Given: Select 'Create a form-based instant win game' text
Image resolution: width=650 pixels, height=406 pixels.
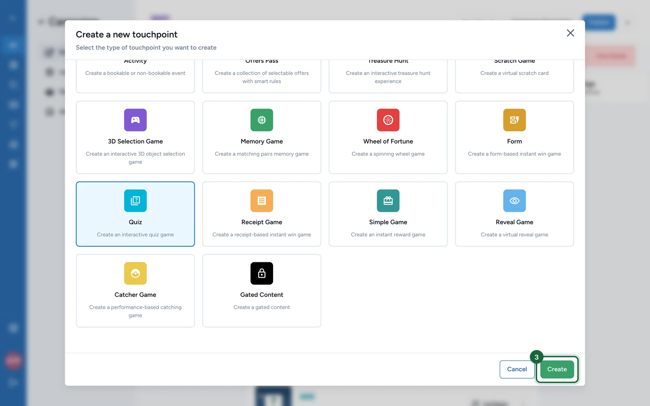Looking at the screenshot, I should pos(514,154).
